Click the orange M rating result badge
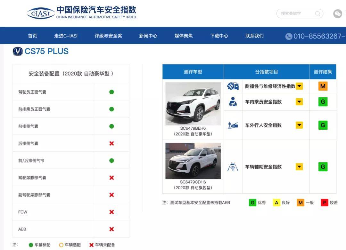Viewport: 346px width, 250px height. pos(323,86)
